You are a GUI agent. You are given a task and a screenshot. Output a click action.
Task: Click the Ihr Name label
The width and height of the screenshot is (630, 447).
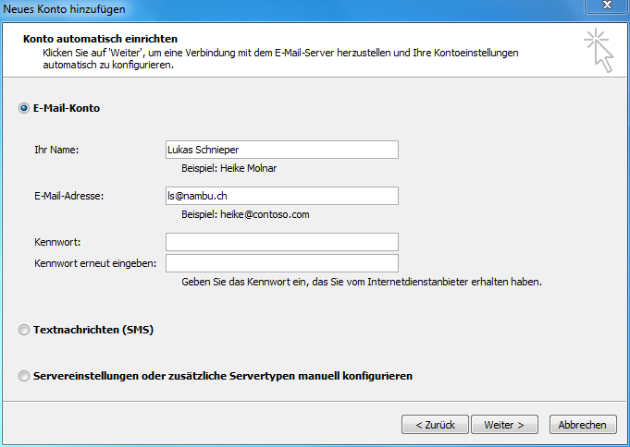56,150
